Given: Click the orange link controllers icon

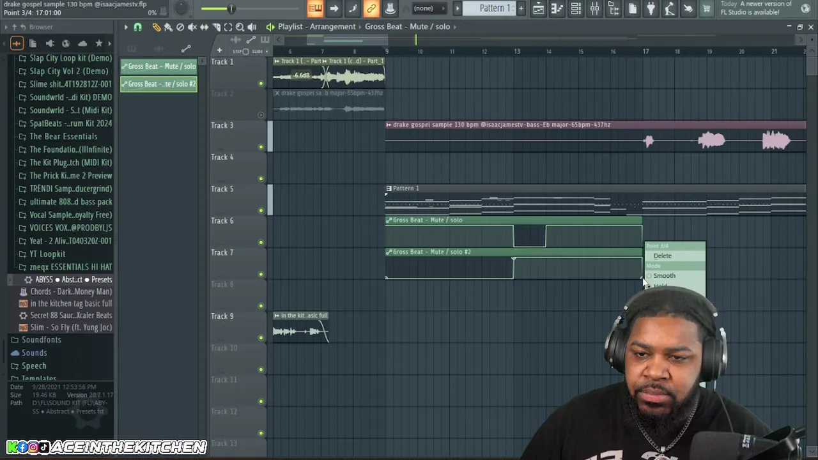Looking at the screenshot, I should [x=371, y=8].
